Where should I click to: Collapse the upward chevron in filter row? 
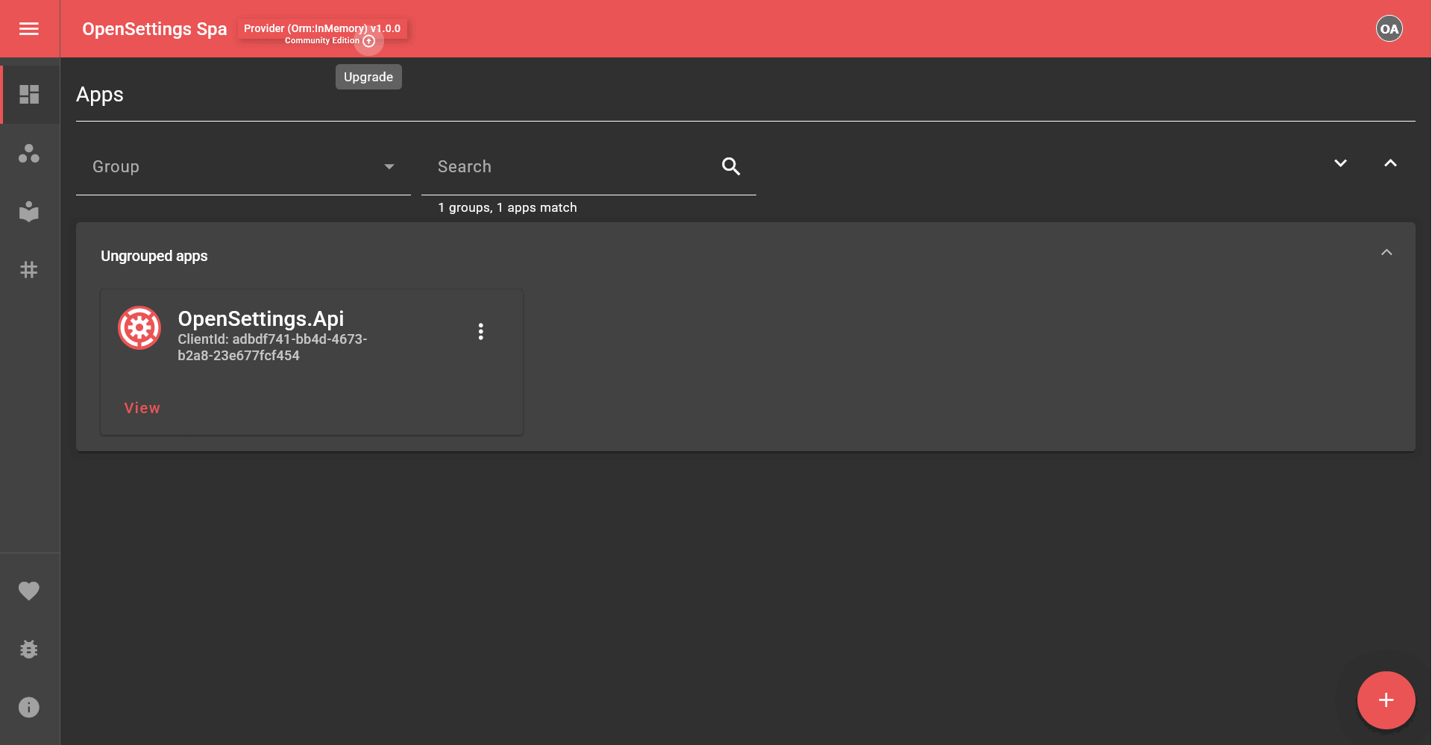coord(1389,162)
